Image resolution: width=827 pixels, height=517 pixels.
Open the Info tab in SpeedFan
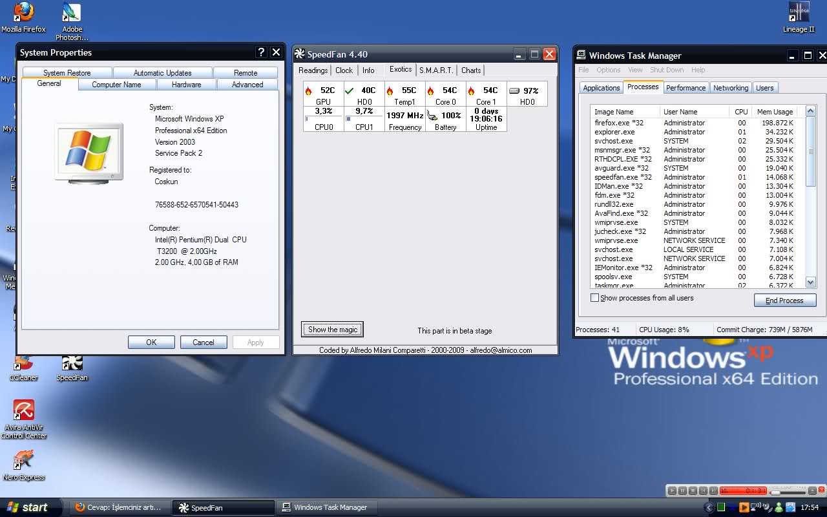pyautogui.click(x=368, y=70)
